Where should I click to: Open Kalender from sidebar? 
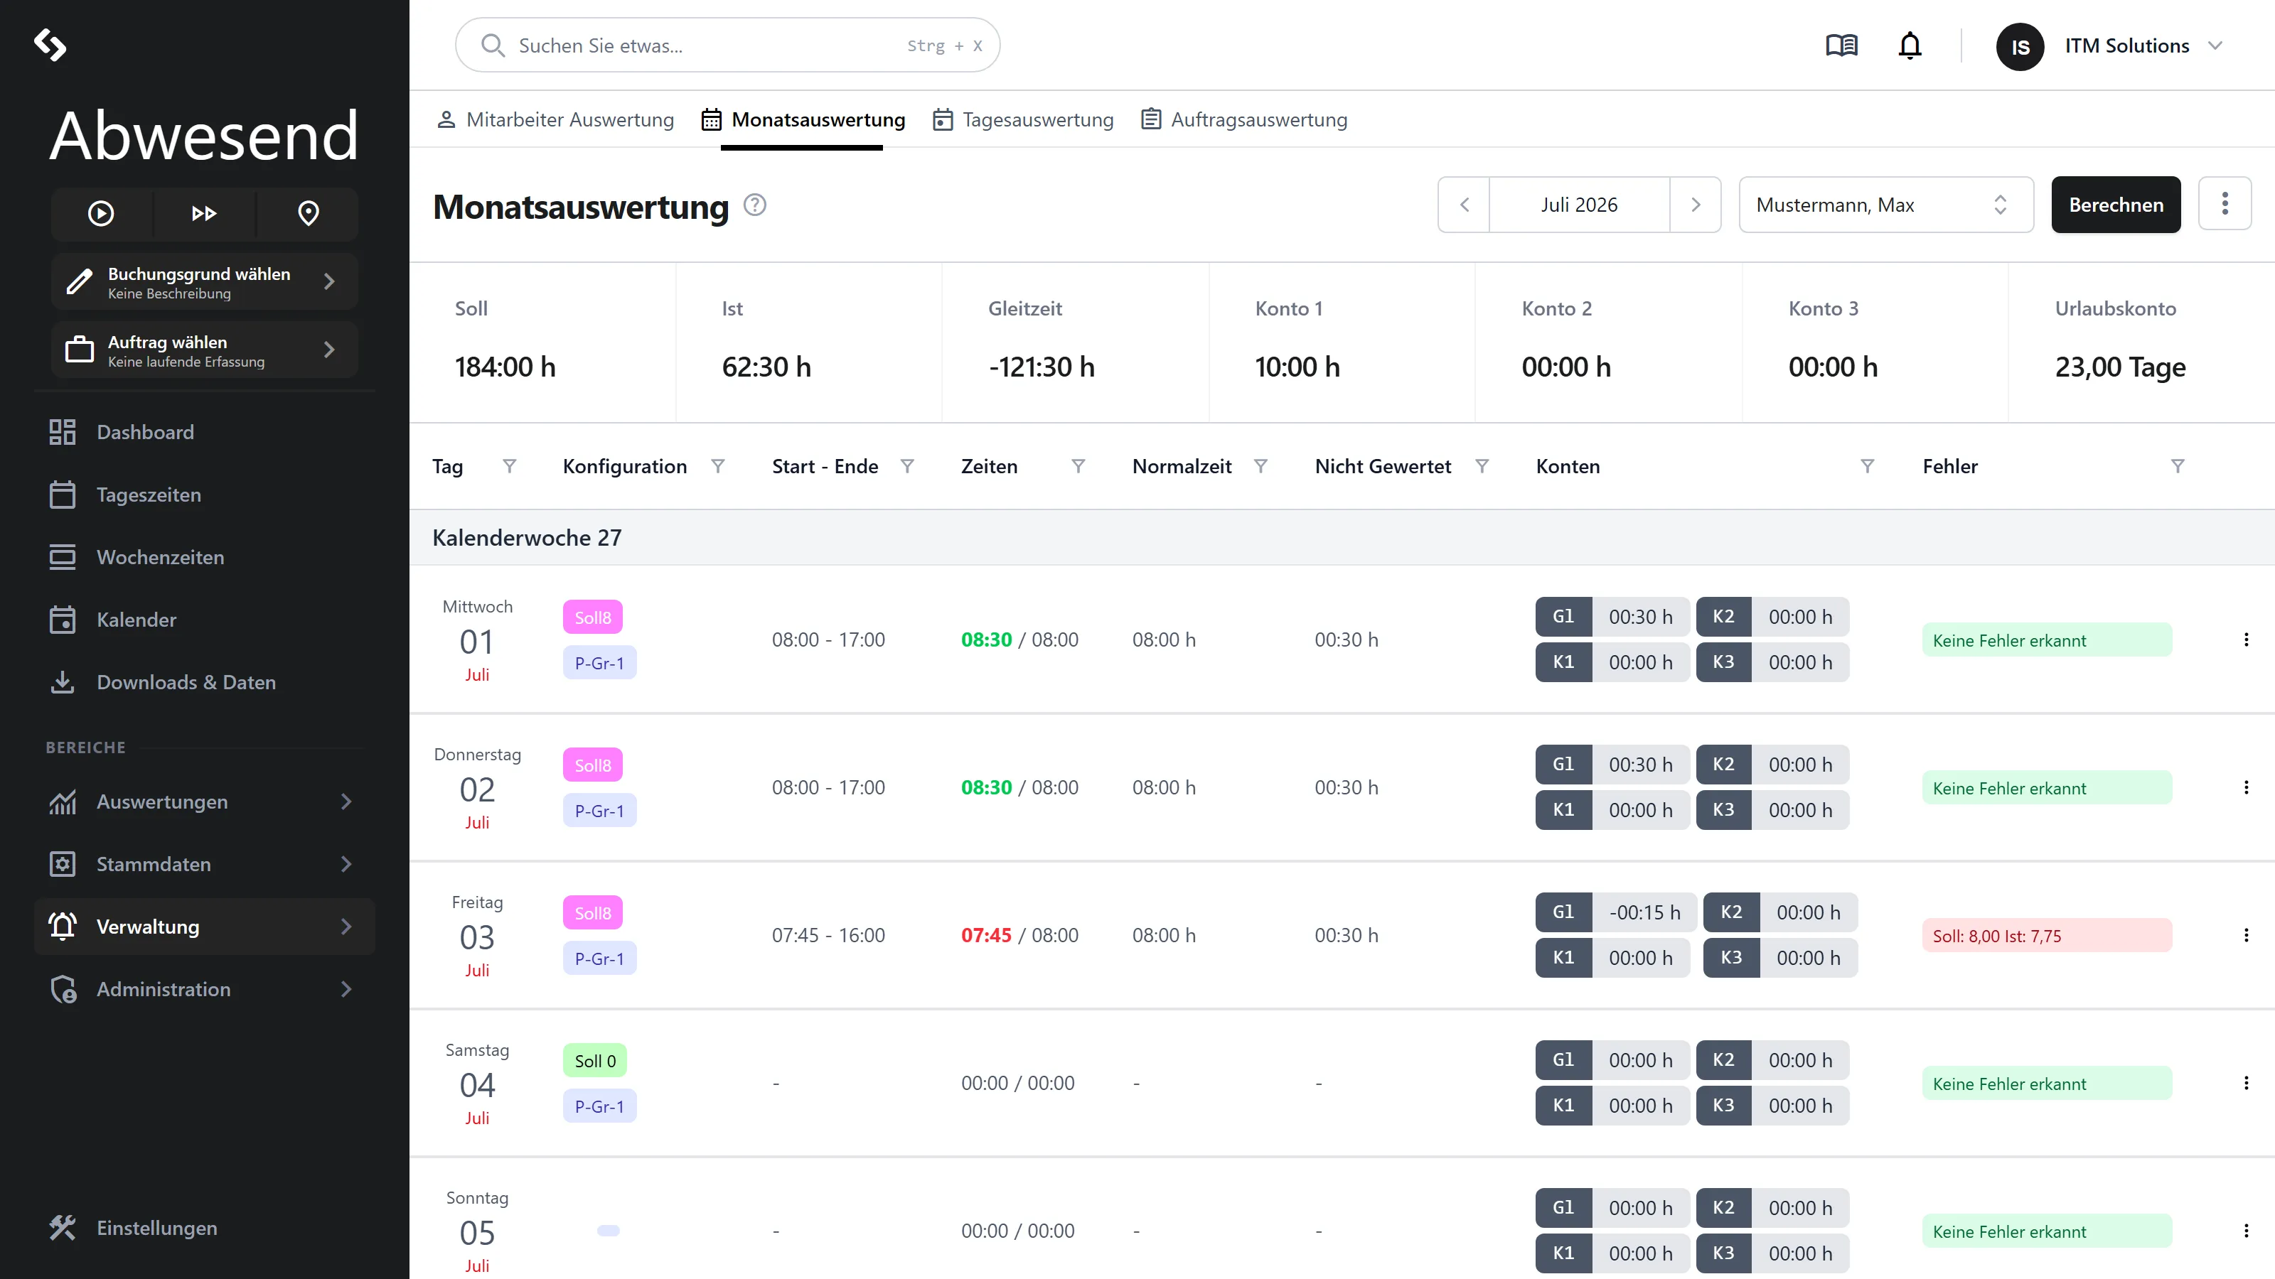point(204,620)
